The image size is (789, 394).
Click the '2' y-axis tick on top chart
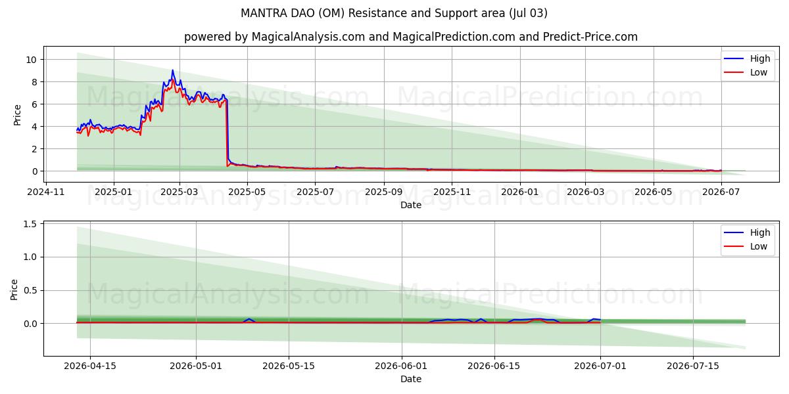pos(36,148)
